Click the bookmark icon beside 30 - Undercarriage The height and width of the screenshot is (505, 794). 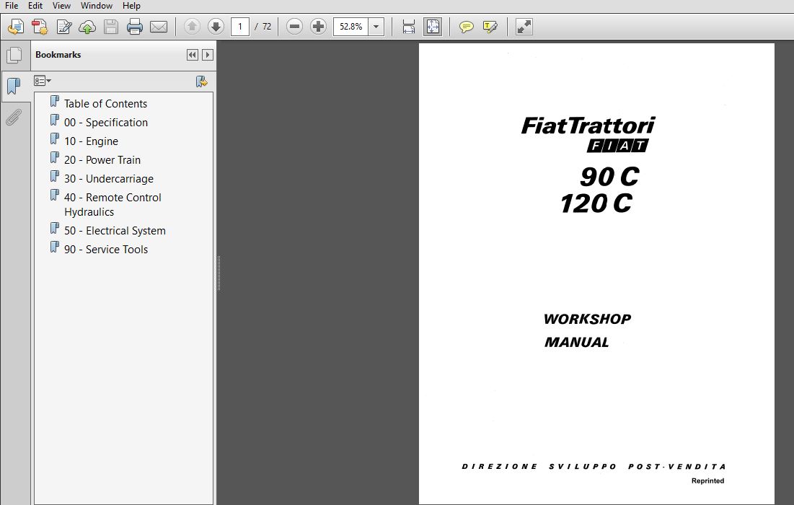click(55, 177)
